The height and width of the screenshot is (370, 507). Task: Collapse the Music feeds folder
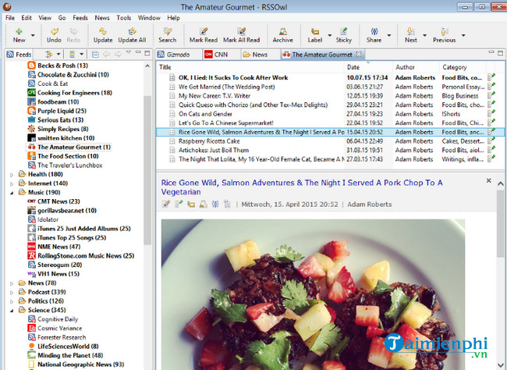point(11,192)
